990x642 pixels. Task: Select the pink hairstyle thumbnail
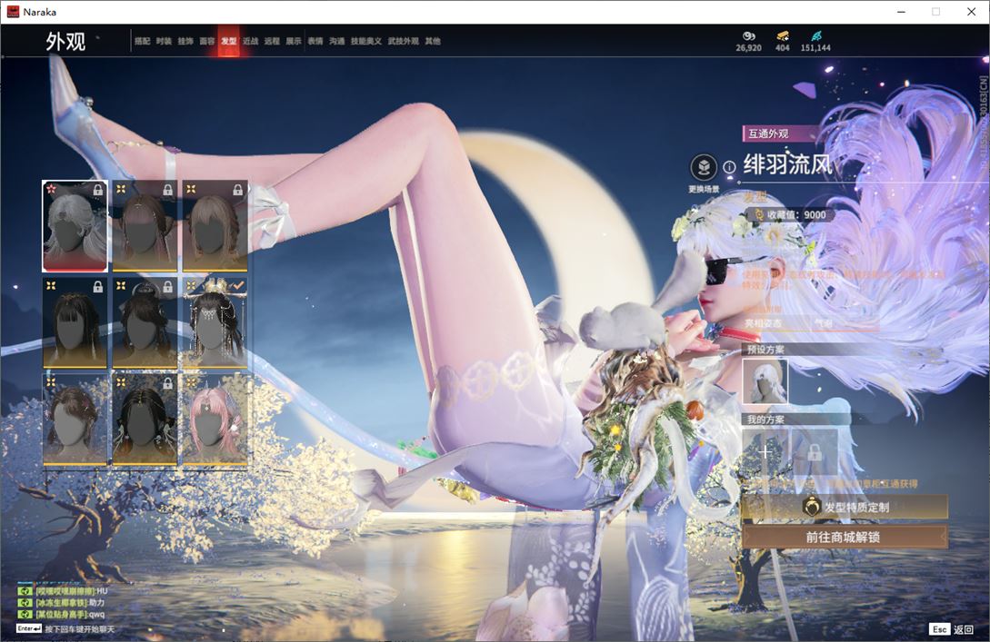coord(215,420)
